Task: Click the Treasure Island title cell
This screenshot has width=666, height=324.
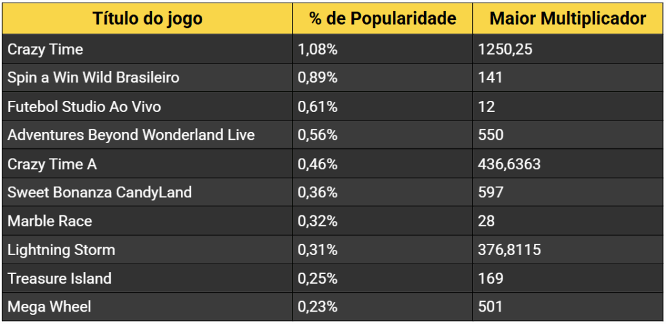Action: (59, 278)
